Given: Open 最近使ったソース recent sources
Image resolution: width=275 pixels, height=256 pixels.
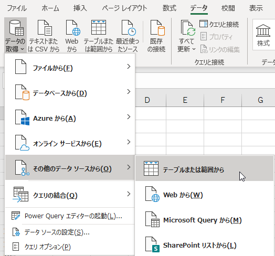Looking at the screenshot, I should point(128,36).
